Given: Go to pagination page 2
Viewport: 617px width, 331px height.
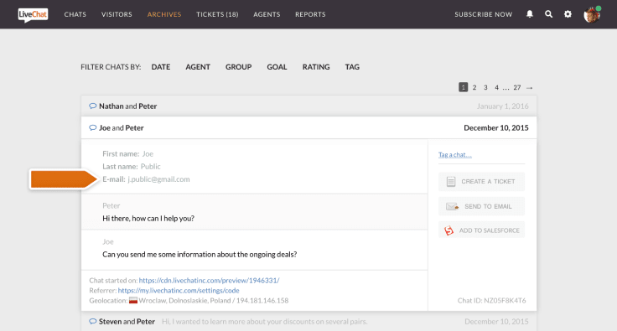Looking at the screenshot, I should [x=474, y=87].
